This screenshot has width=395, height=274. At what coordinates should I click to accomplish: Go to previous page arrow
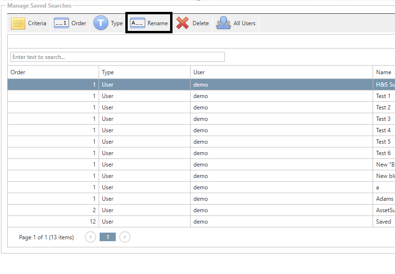click(x=91, y=237)
